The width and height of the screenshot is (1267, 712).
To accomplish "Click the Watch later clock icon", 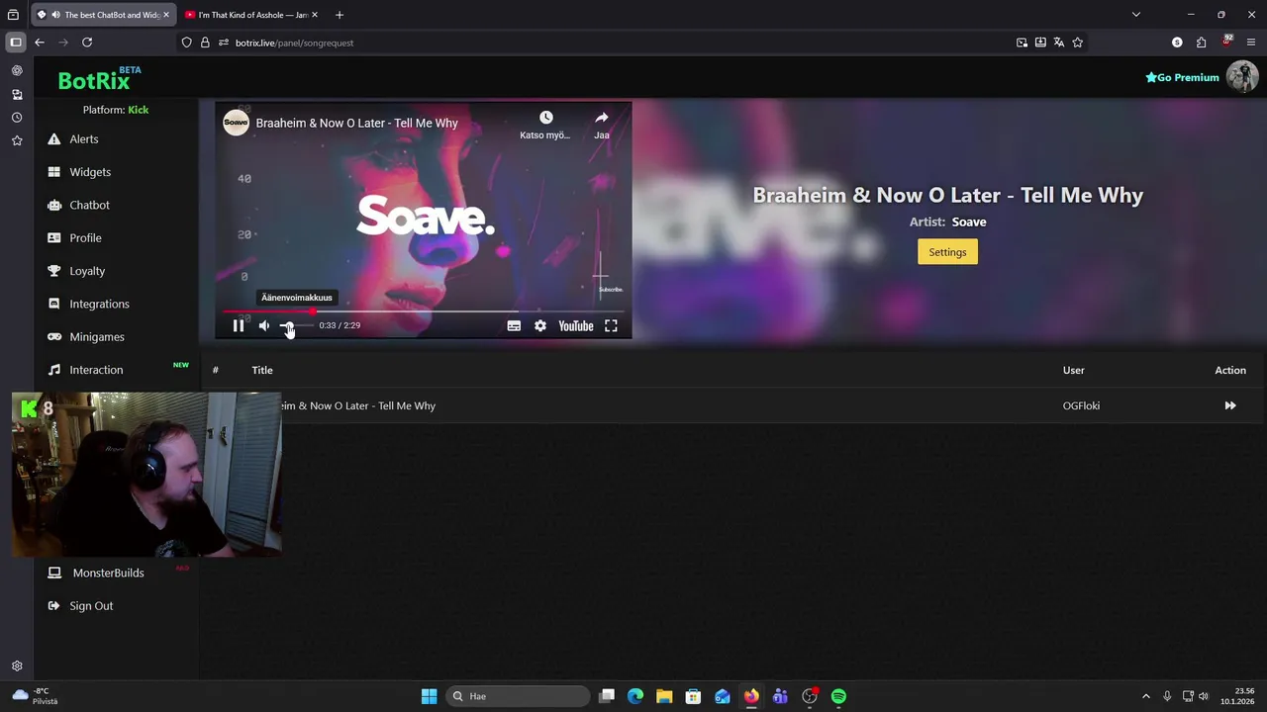I will tap(545, 118).
